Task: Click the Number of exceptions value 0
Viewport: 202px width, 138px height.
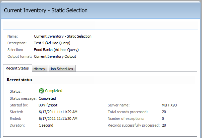Action: pyautogui.click(x=163, y=119)
